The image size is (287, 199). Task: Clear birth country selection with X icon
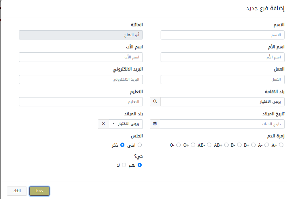tap(103, 124)
